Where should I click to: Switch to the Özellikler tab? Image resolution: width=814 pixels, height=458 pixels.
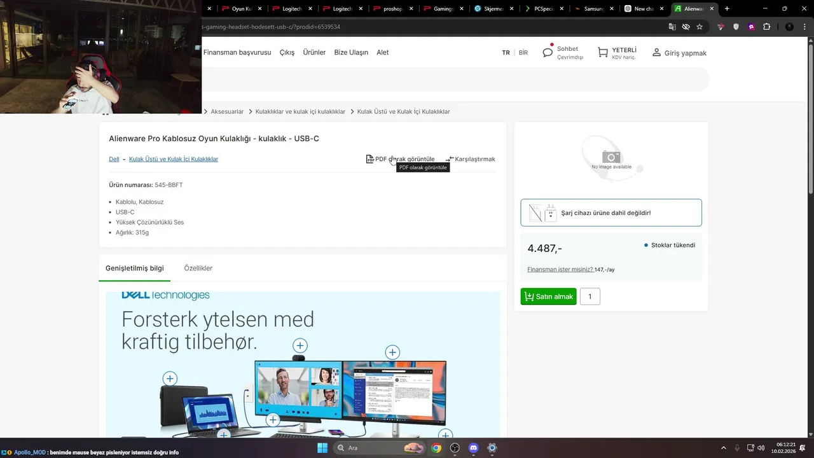198,268
